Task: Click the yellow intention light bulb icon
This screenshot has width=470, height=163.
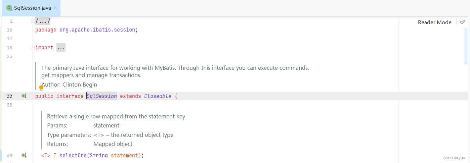Action: tap(42, 88)
